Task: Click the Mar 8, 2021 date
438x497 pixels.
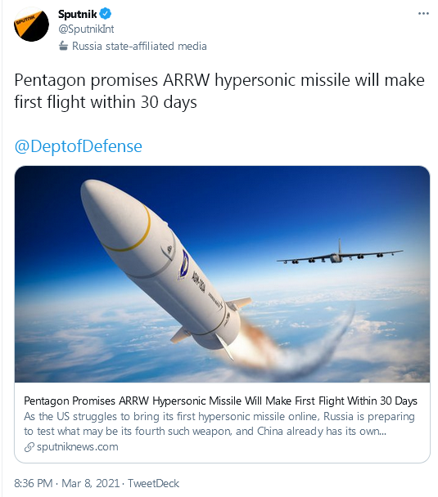Action: (90, 483)
